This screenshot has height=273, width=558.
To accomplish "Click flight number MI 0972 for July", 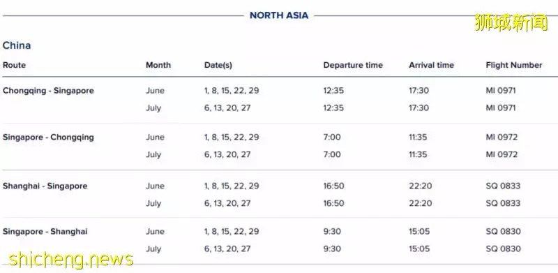I will 502,155.
